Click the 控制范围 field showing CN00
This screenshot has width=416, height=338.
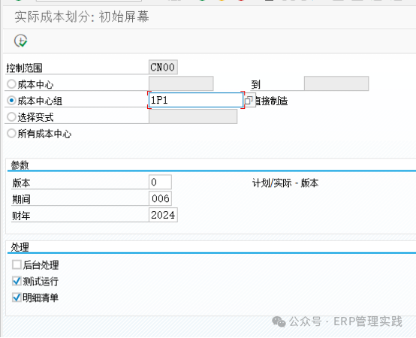coord(163,67)
